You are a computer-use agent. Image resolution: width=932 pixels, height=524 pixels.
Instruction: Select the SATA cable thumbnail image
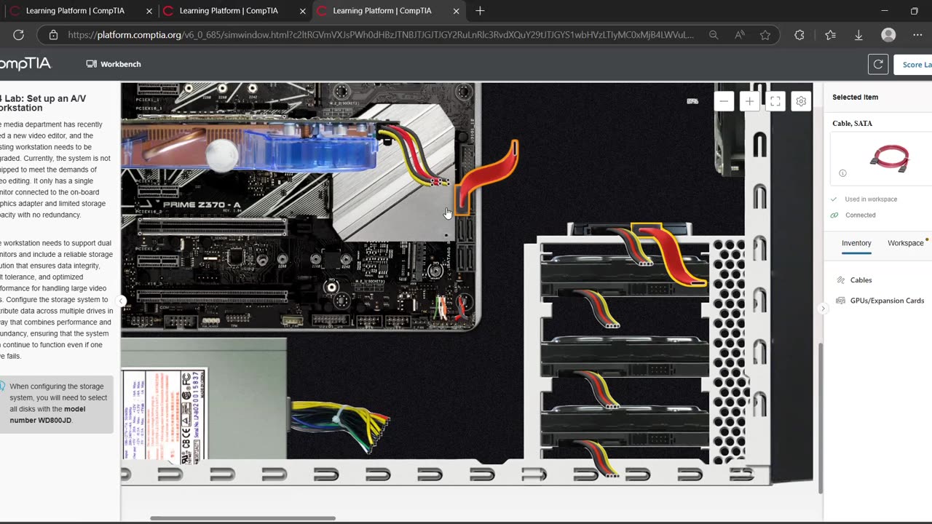[889, 158]
